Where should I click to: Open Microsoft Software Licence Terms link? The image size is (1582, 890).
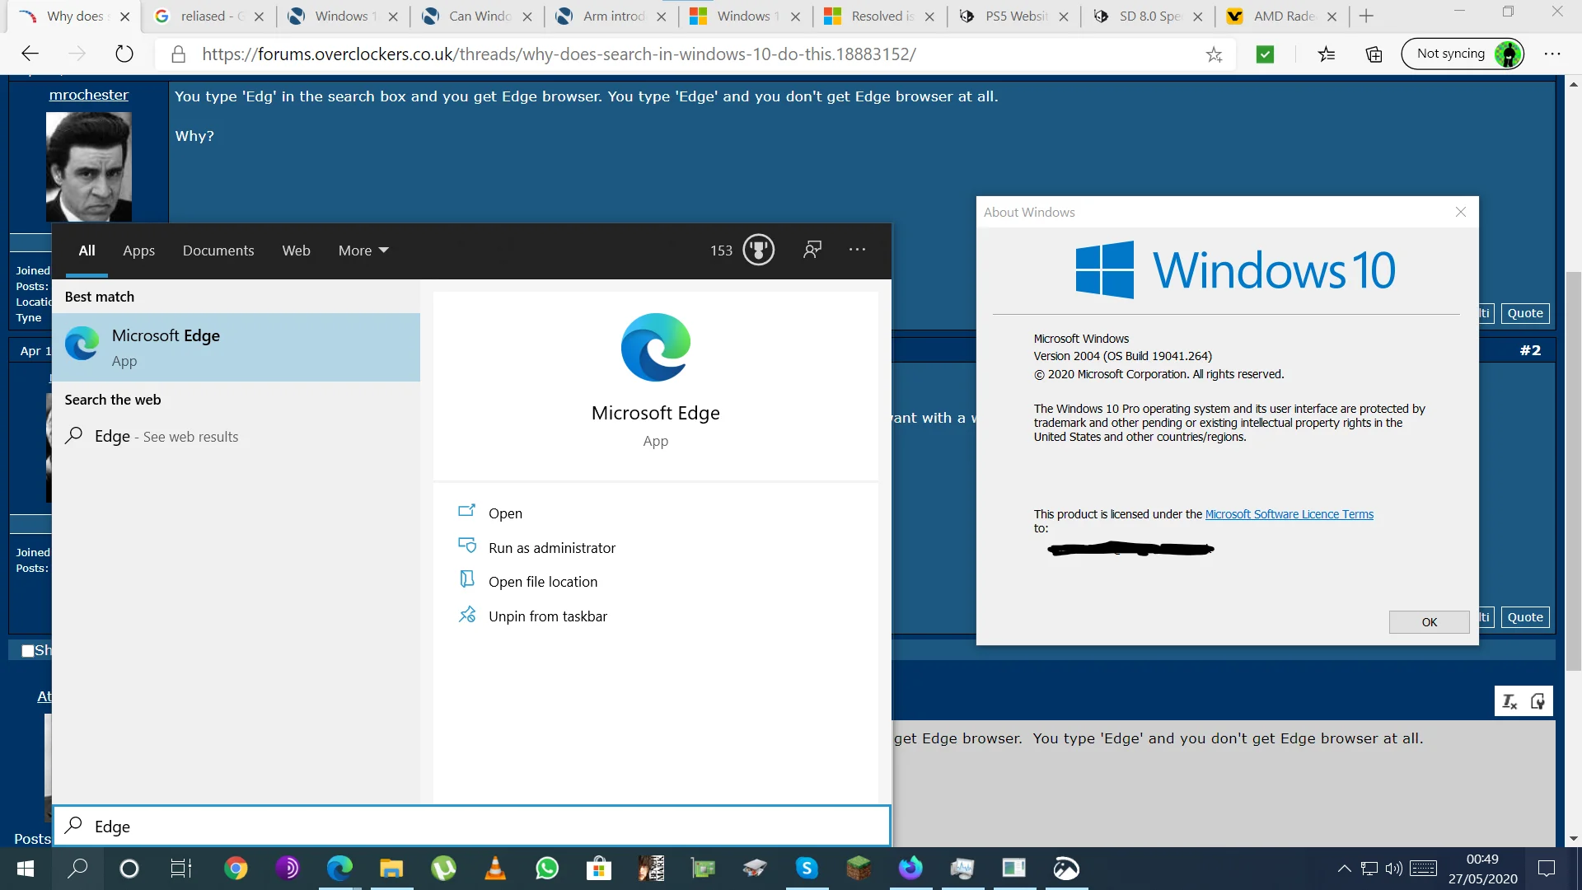click(1289, 514)
